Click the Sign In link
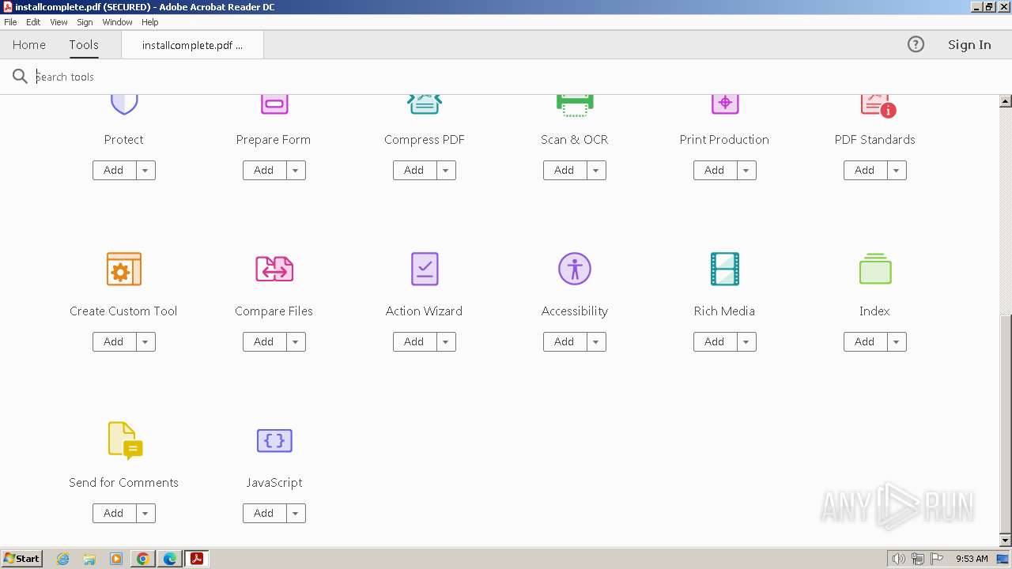This screenshot has width=1012, height=569. point(969,45)
